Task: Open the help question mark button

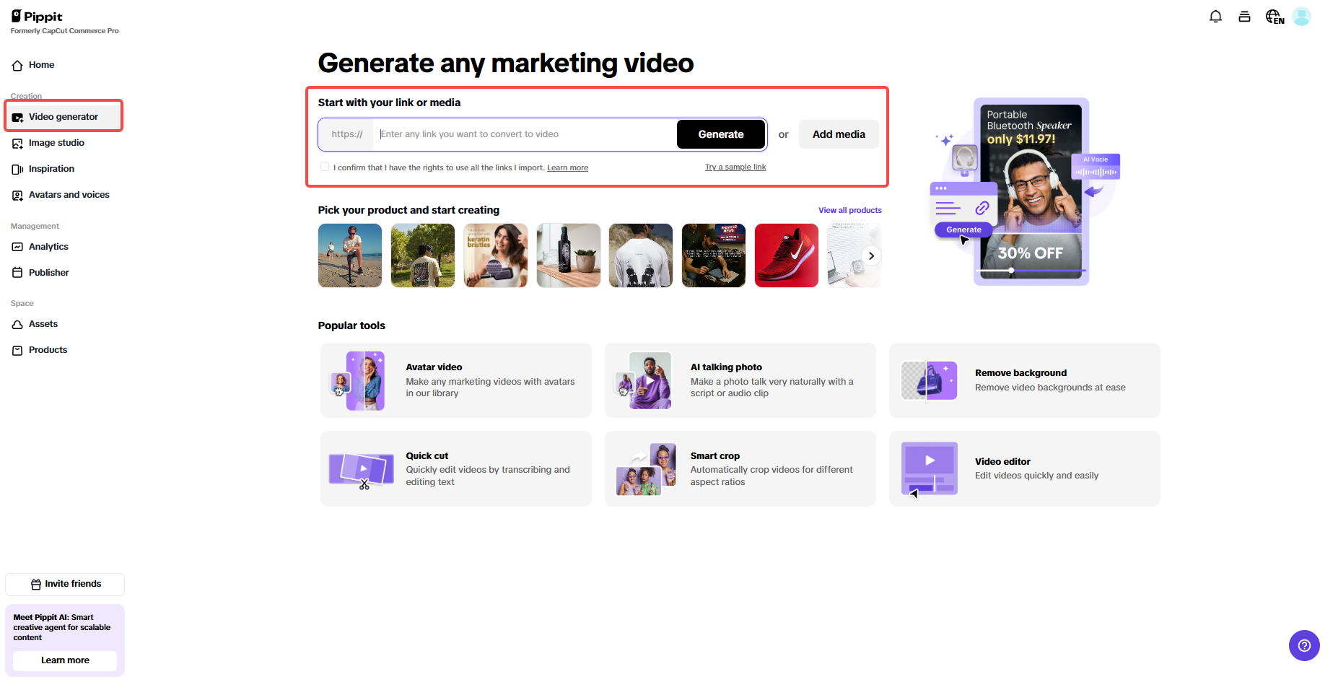Action: [x=1304, y=646]
